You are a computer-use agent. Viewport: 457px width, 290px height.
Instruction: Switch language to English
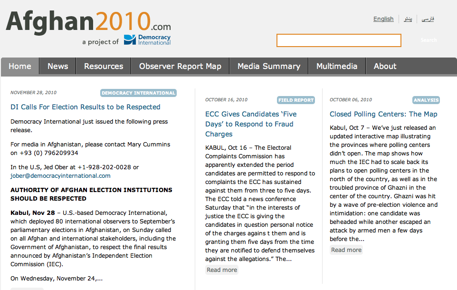(383, 19)
